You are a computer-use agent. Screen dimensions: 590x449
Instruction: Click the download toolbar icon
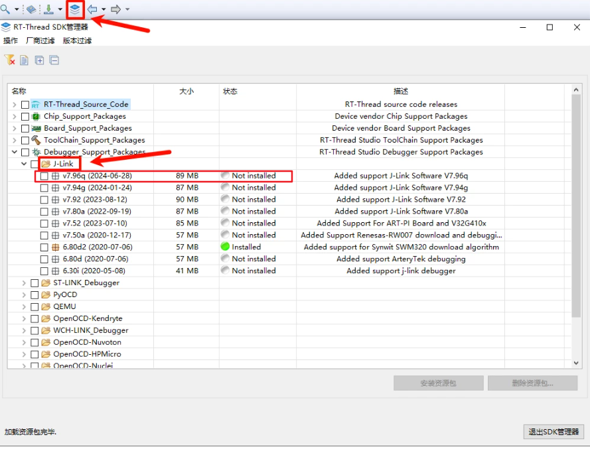click(48, 9)
